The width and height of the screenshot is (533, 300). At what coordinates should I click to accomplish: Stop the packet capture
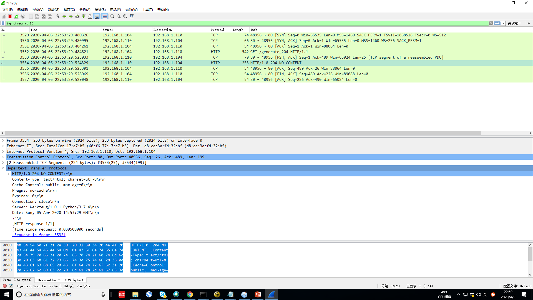(10, 16)
